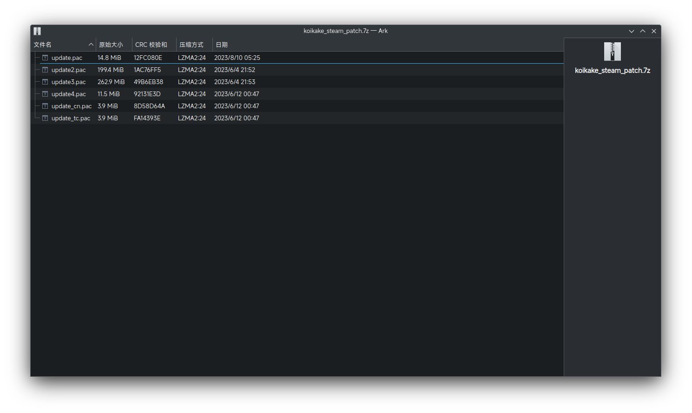This screenshot has height=413, width=692.
Task: Click the update_cn.pac file icon
Action: (x=45, y=106)
